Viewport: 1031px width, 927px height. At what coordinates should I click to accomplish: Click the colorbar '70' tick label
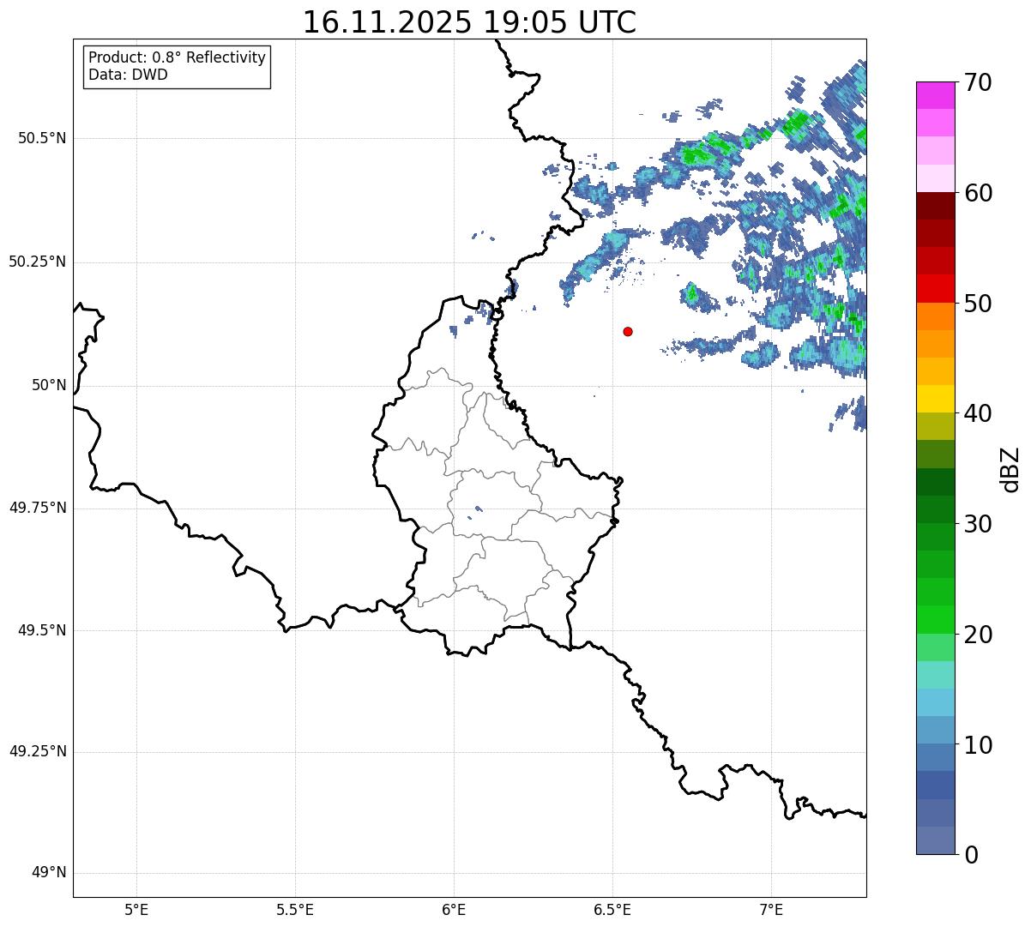tap(978, 82)
